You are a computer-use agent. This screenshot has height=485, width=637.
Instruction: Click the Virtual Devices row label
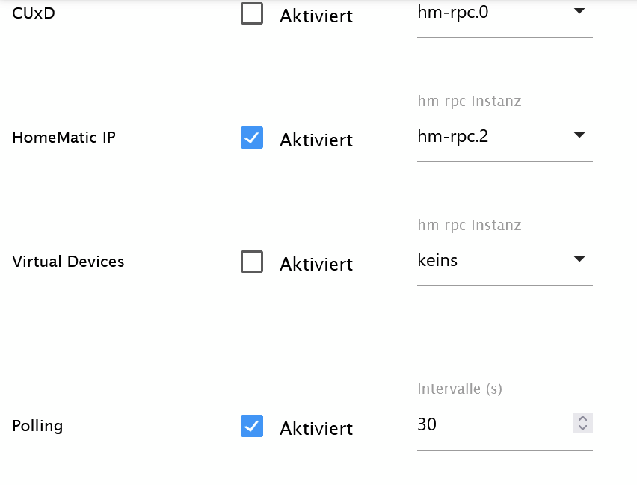tap(68, 262)
